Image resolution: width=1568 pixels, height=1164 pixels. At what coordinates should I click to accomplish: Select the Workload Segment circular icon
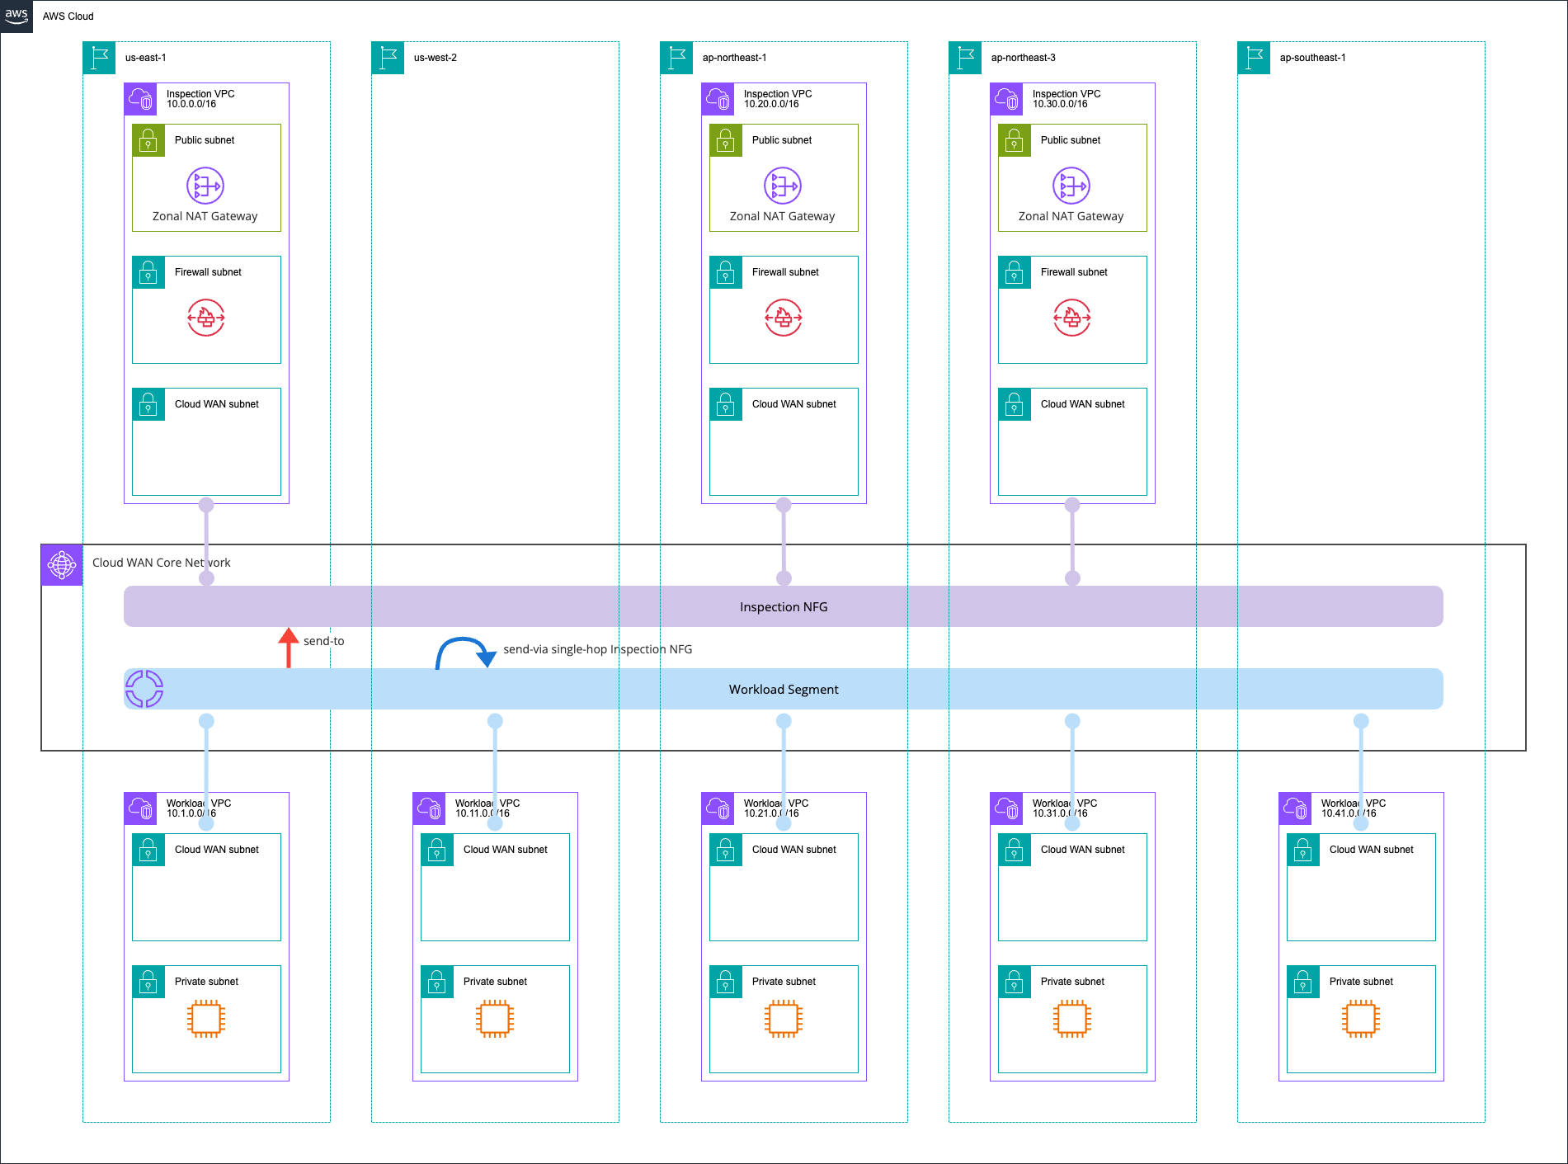(144, 689)
